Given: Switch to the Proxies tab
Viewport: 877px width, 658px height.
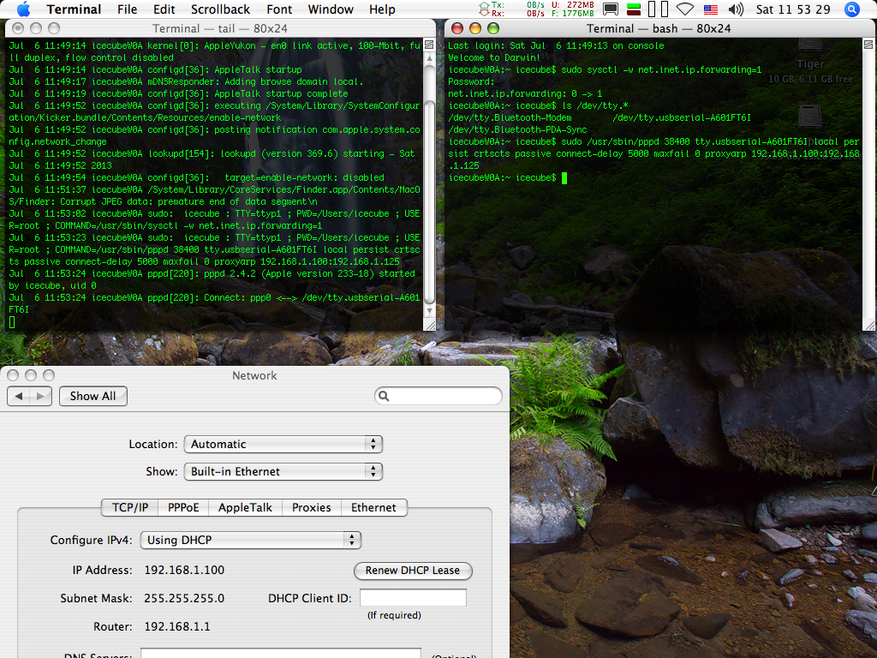Looking at the screenshot, I should point(312,507).
